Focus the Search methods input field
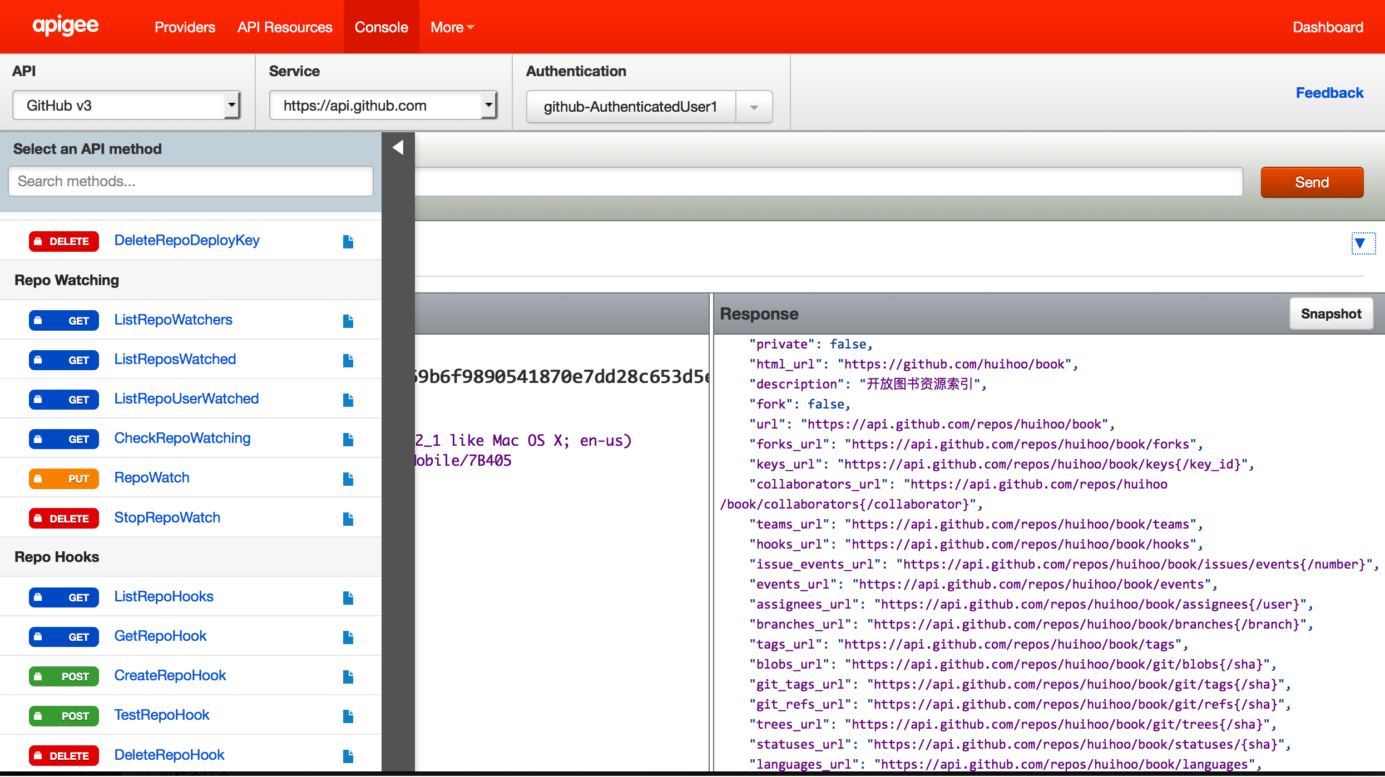 click(x=190, y=181)
